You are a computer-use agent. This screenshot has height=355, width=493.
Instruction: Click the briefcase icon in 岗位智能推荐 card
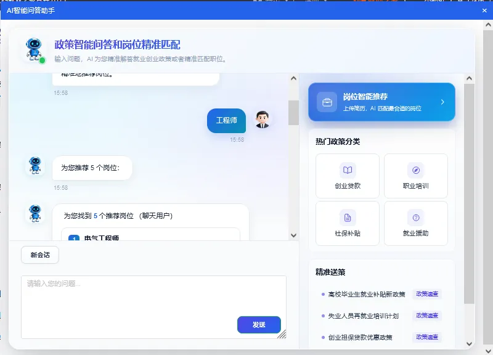327,102
